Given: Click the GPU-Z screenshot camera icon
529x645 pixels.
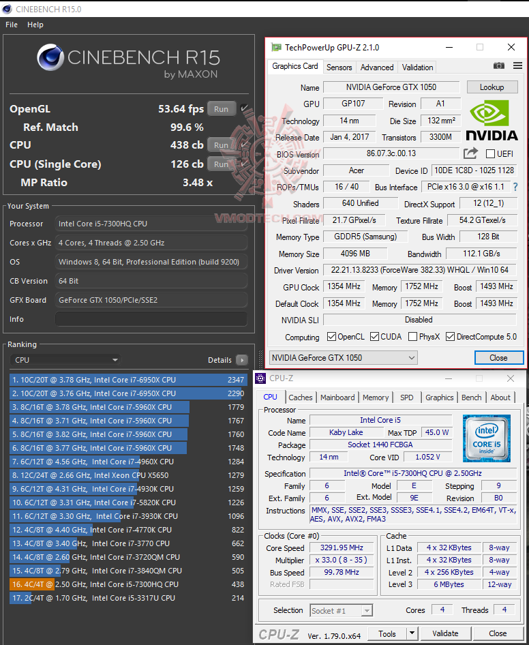Looking at the screenshot, I should coord(498,66).
